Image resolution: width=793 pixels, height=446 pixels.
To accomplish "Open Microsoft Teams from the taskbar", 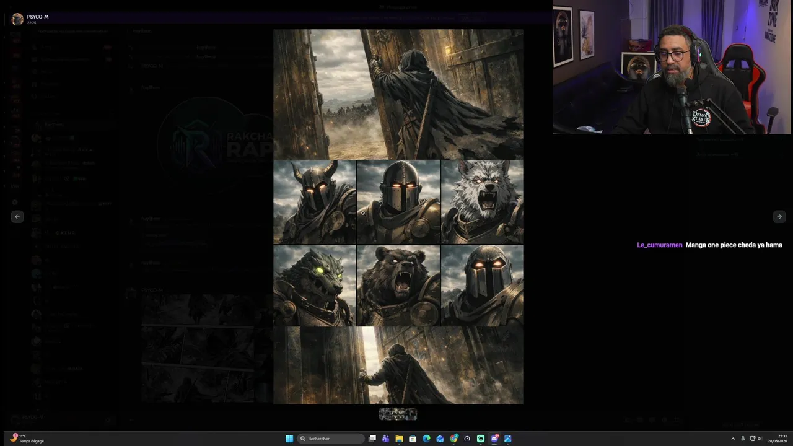I will coord(385,439).
